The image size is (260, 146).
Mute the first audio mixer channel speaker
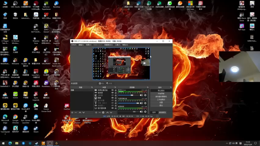(x=141, y=95)
